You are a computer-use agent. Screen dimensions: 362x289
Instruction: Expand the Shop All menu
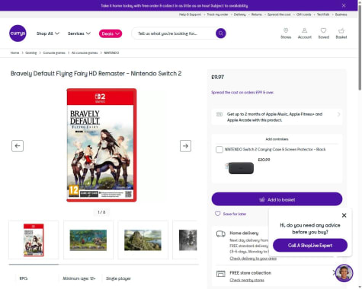[48, 33]
